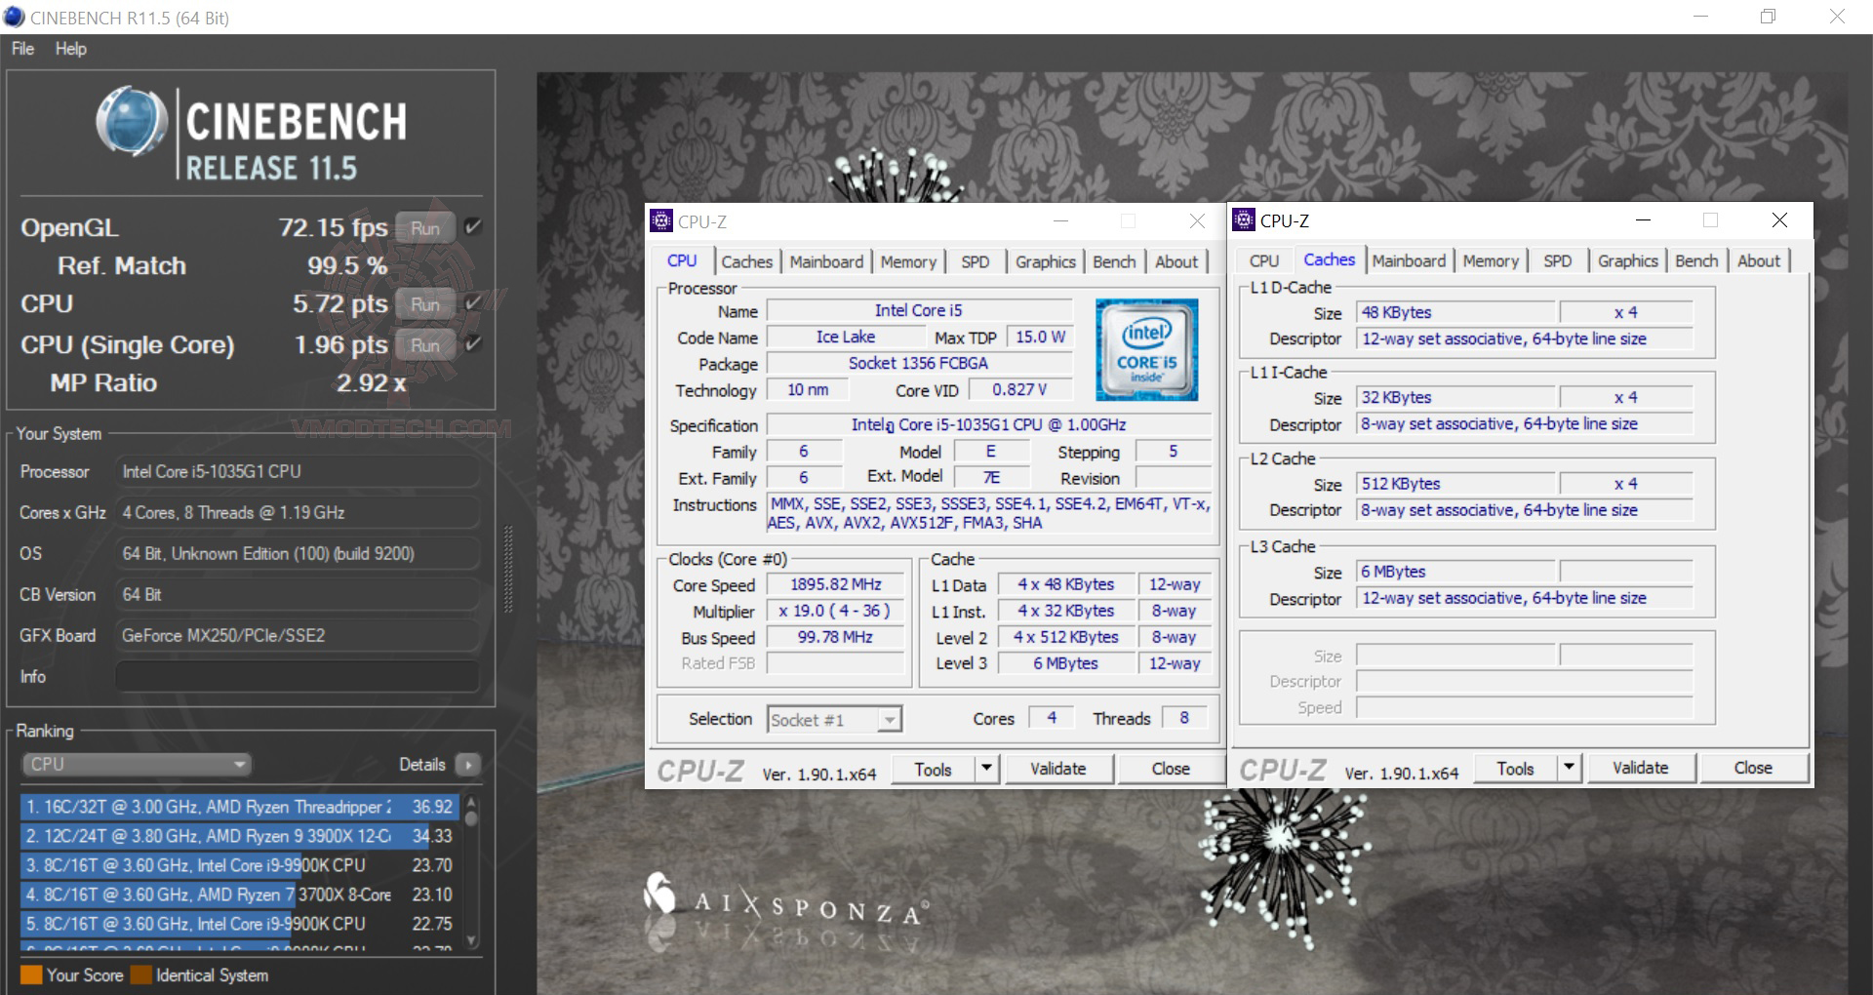This screenshot has width=1873, height=995.
Task: Open Bench tab in right CPU-Z window
Action: pos(1696,260)
